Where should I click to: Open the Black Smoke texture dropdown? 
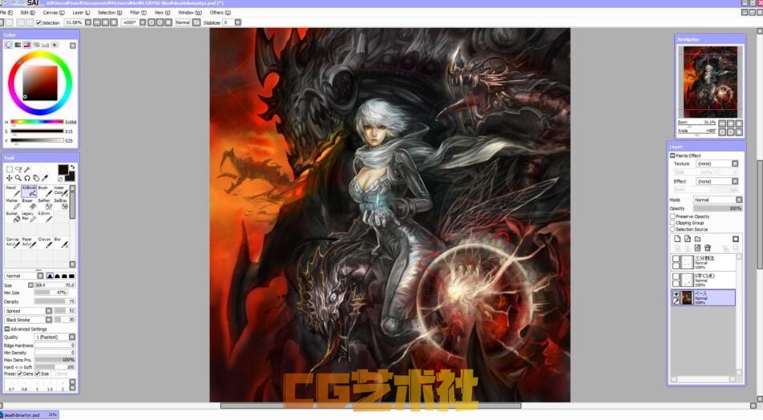tap(28, 320)
